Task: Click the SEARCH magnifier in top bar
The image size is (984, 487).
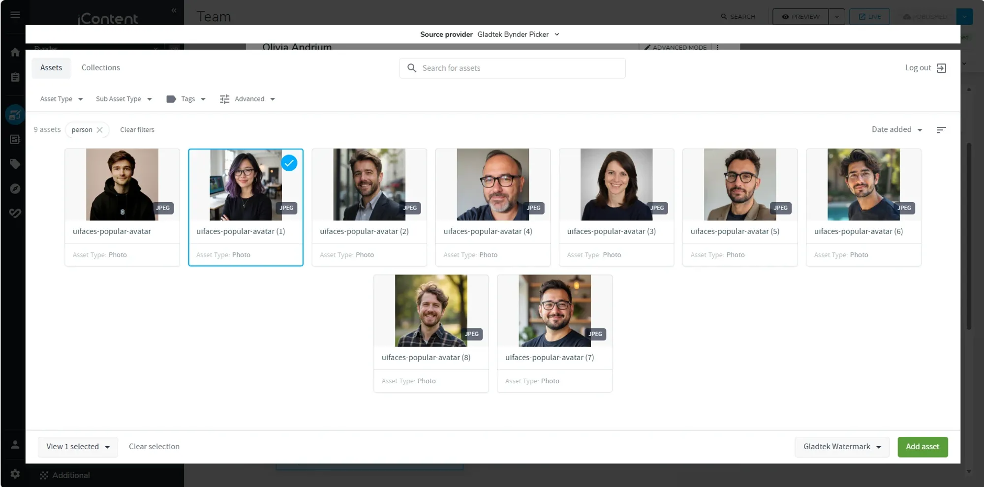Action: pos(724,17)
